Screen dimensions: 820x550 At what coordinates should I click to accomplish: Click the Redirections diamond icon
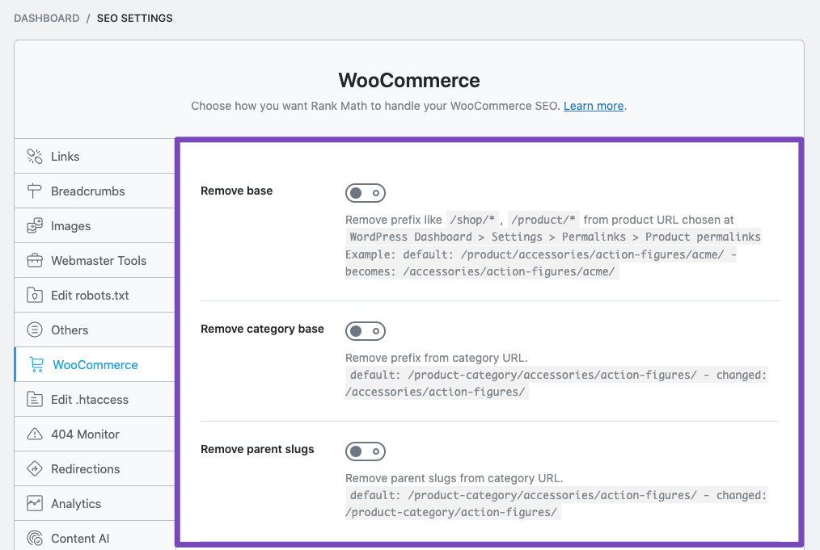pos(35,468)
